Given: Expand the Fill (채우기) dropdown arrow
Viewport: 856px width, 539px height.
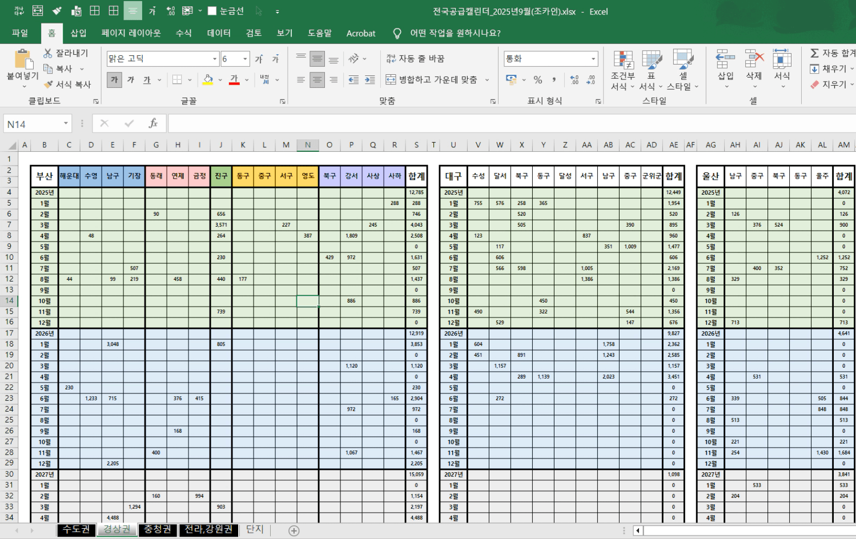Looking at the screenshot, I should coord(852,69).
